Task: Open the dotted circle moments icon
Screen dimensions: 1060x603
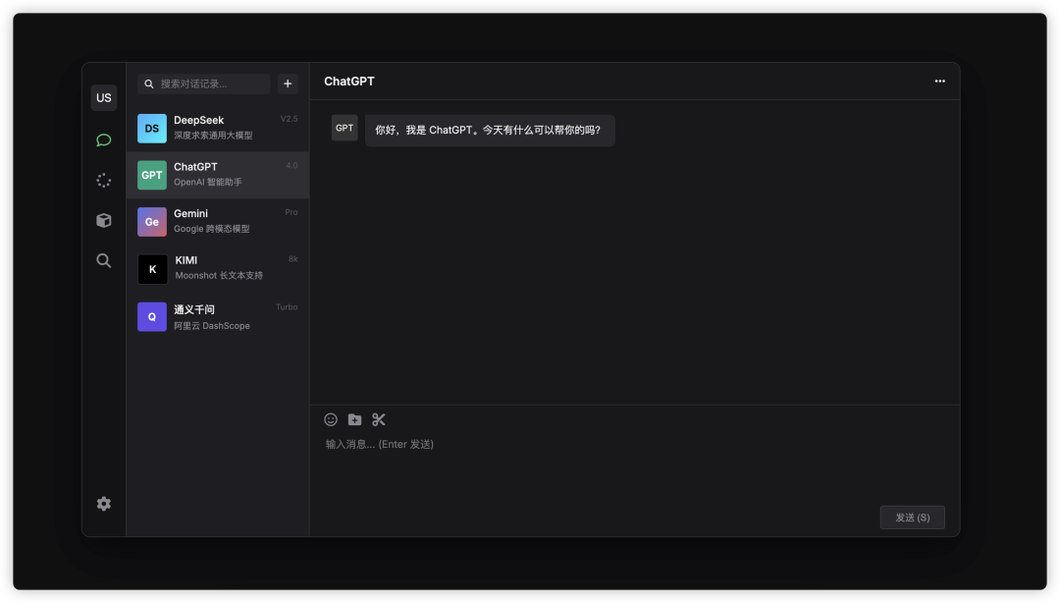Action: point(103,180)
